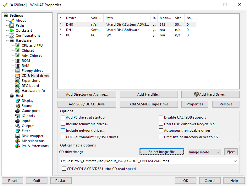Viewport: 247px width, 186px height.
Task: Click the Pri. & Extensions cubes icon
Action: pos(18,146)
